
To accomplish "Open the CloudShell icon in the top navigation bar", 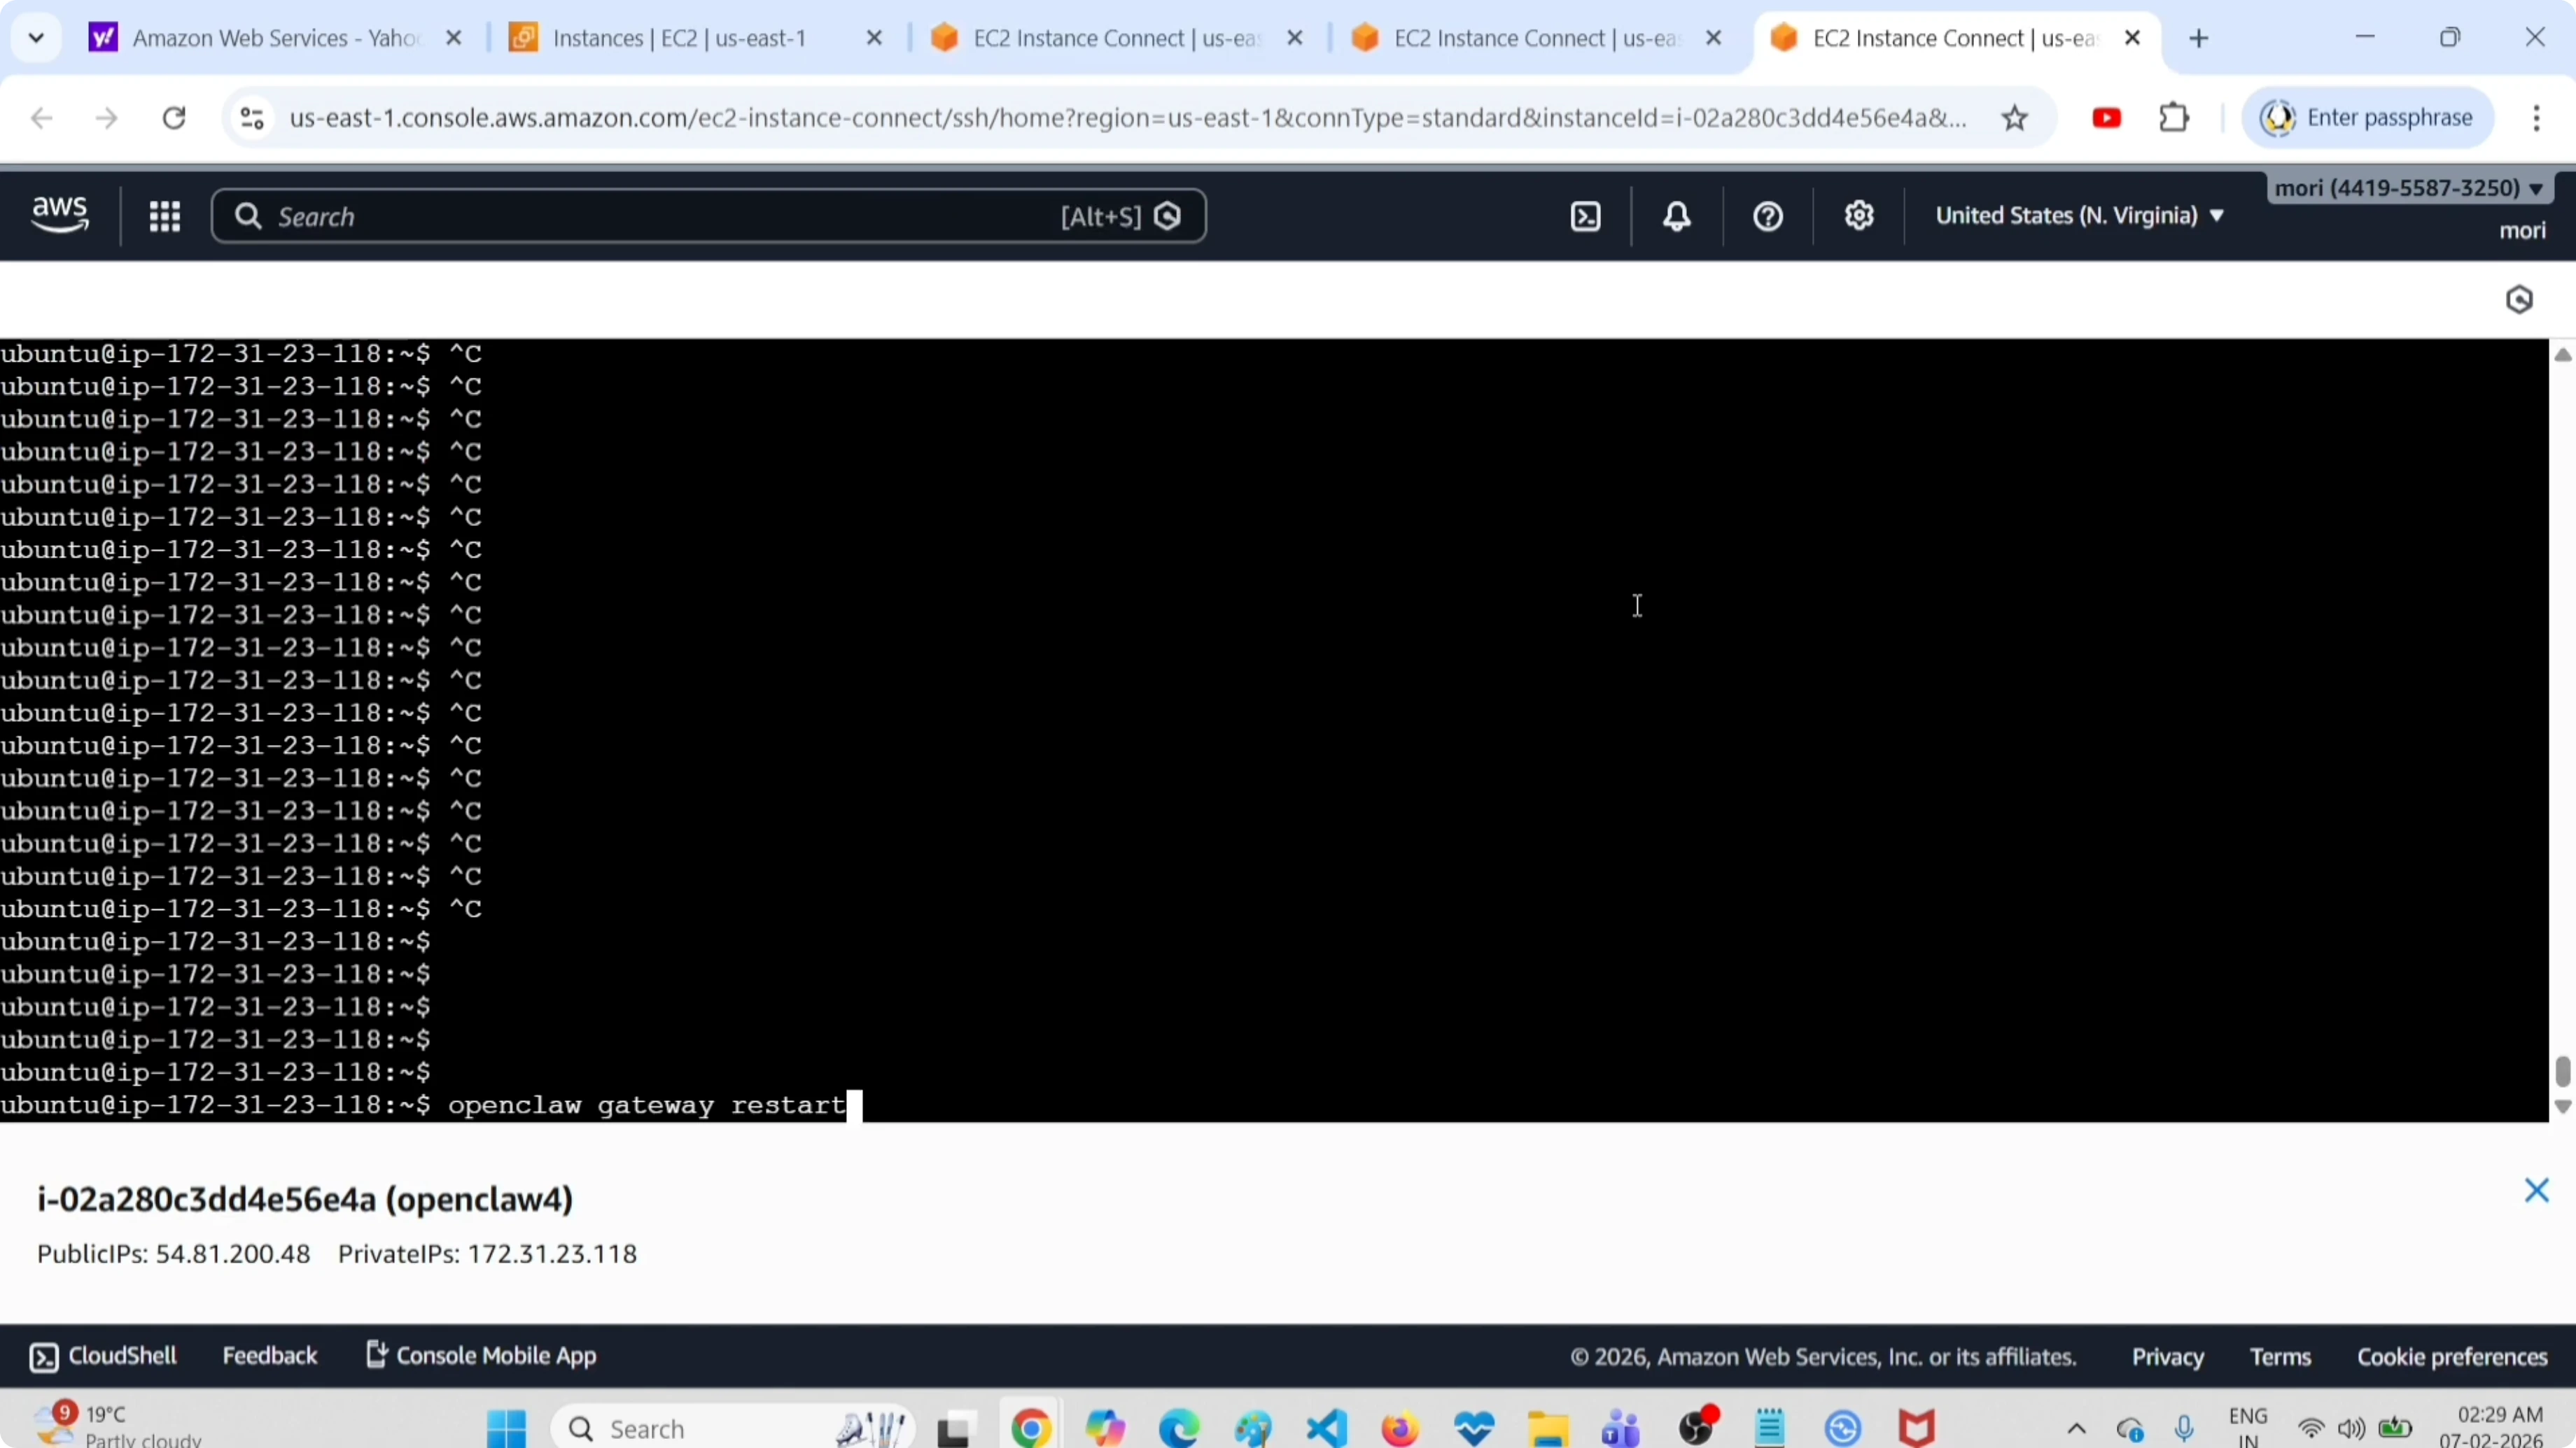I will pos(1586,216).
